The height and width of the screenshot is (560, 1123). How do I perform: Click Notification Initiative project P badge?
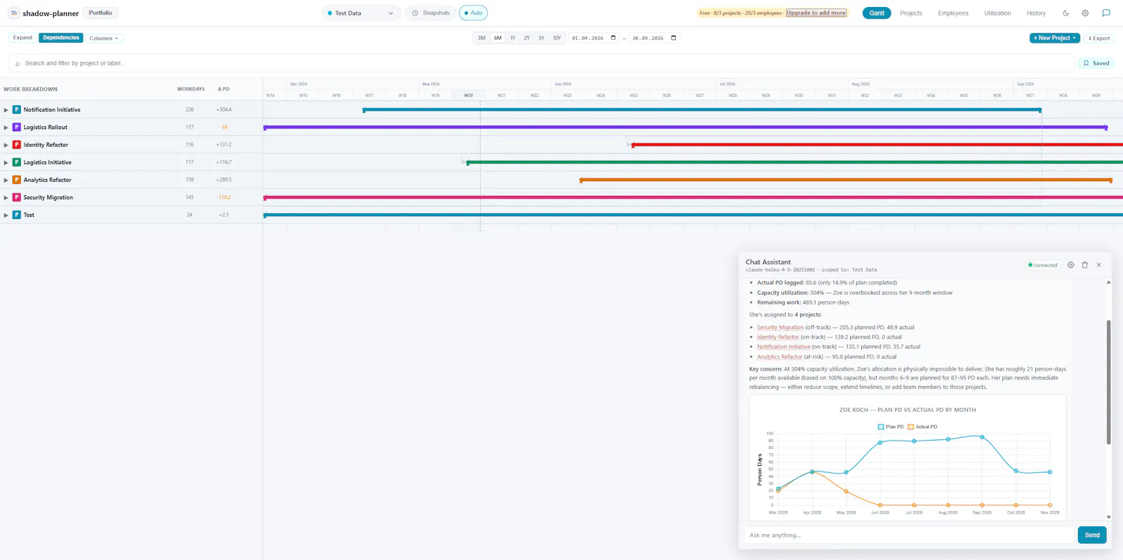click(x=17, y=109)
